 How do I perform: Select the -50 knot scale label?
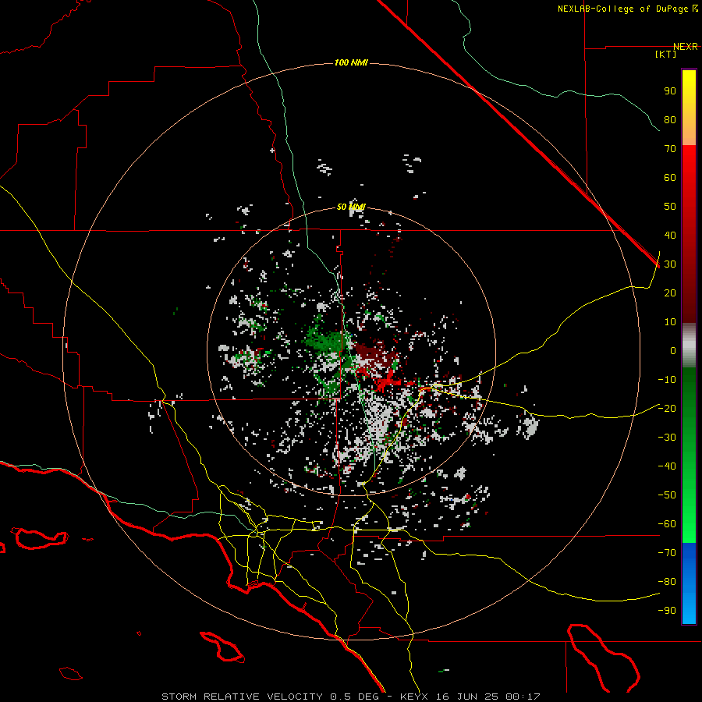click(667, 495)
